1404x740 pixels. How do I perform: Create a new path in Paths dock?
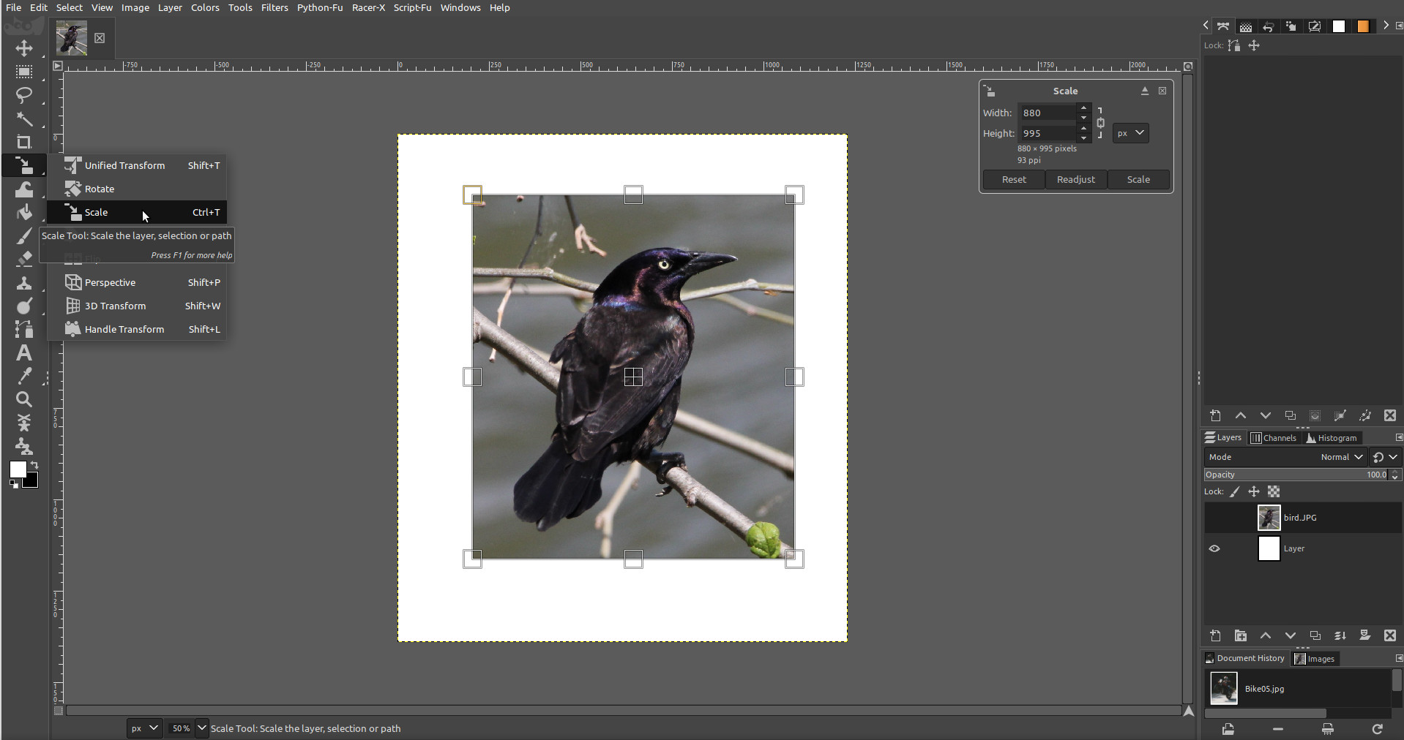tap(1215, 415)
